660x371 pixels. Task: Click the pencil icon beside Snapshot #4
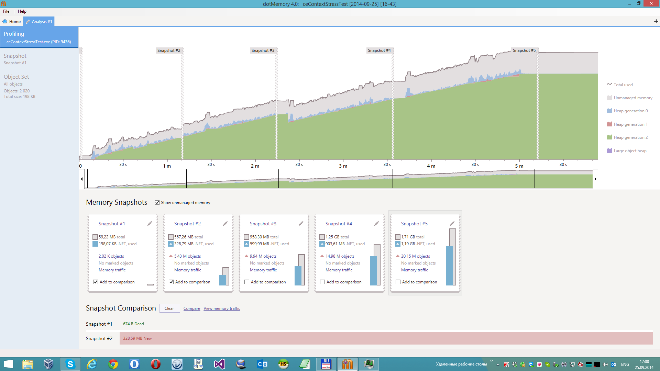click(x=377, y=224)
